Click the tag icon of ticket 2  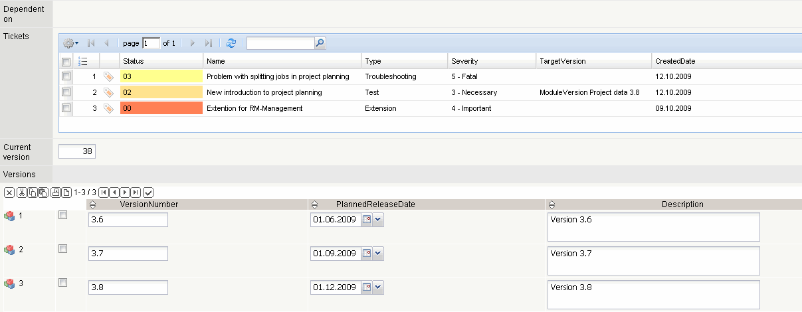coord(109,93)
